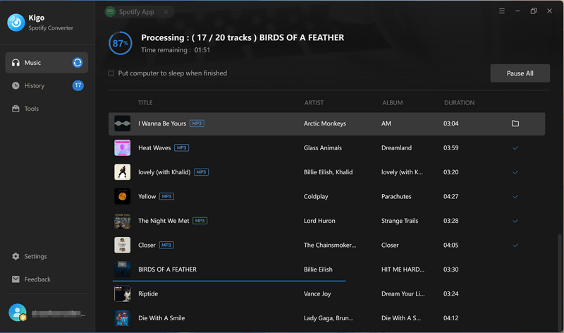Click the BIRDS OF A FEATHER conversion progress bar
This screenshot has height=333, width=564.
tap(229, 281)
